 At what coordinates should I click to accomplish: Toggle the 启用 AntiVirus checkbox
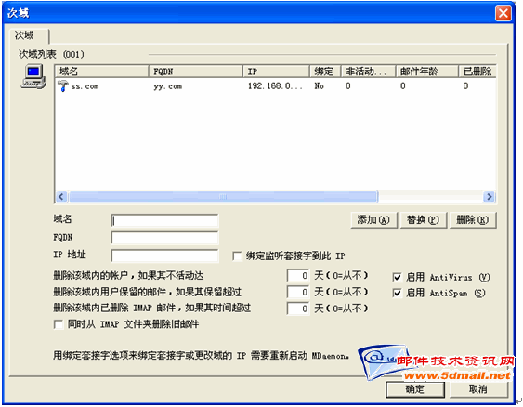click(397, 277)
